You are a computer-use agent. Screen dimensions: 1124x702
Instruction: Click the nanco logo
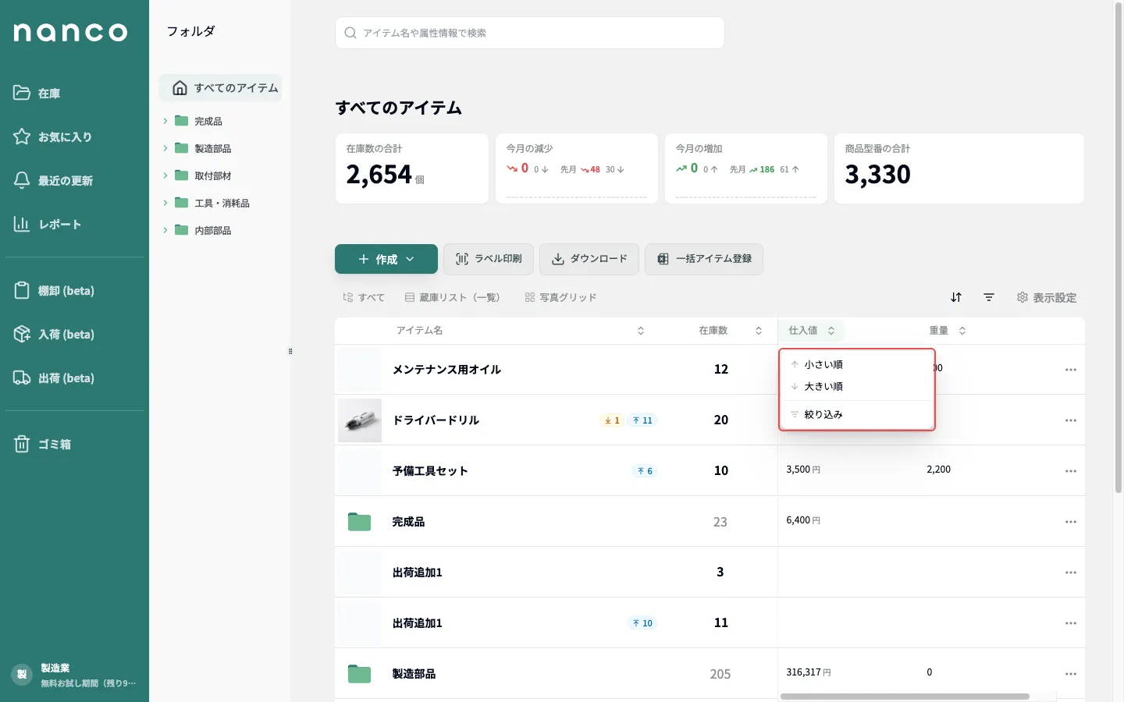(x=70, y=32)
